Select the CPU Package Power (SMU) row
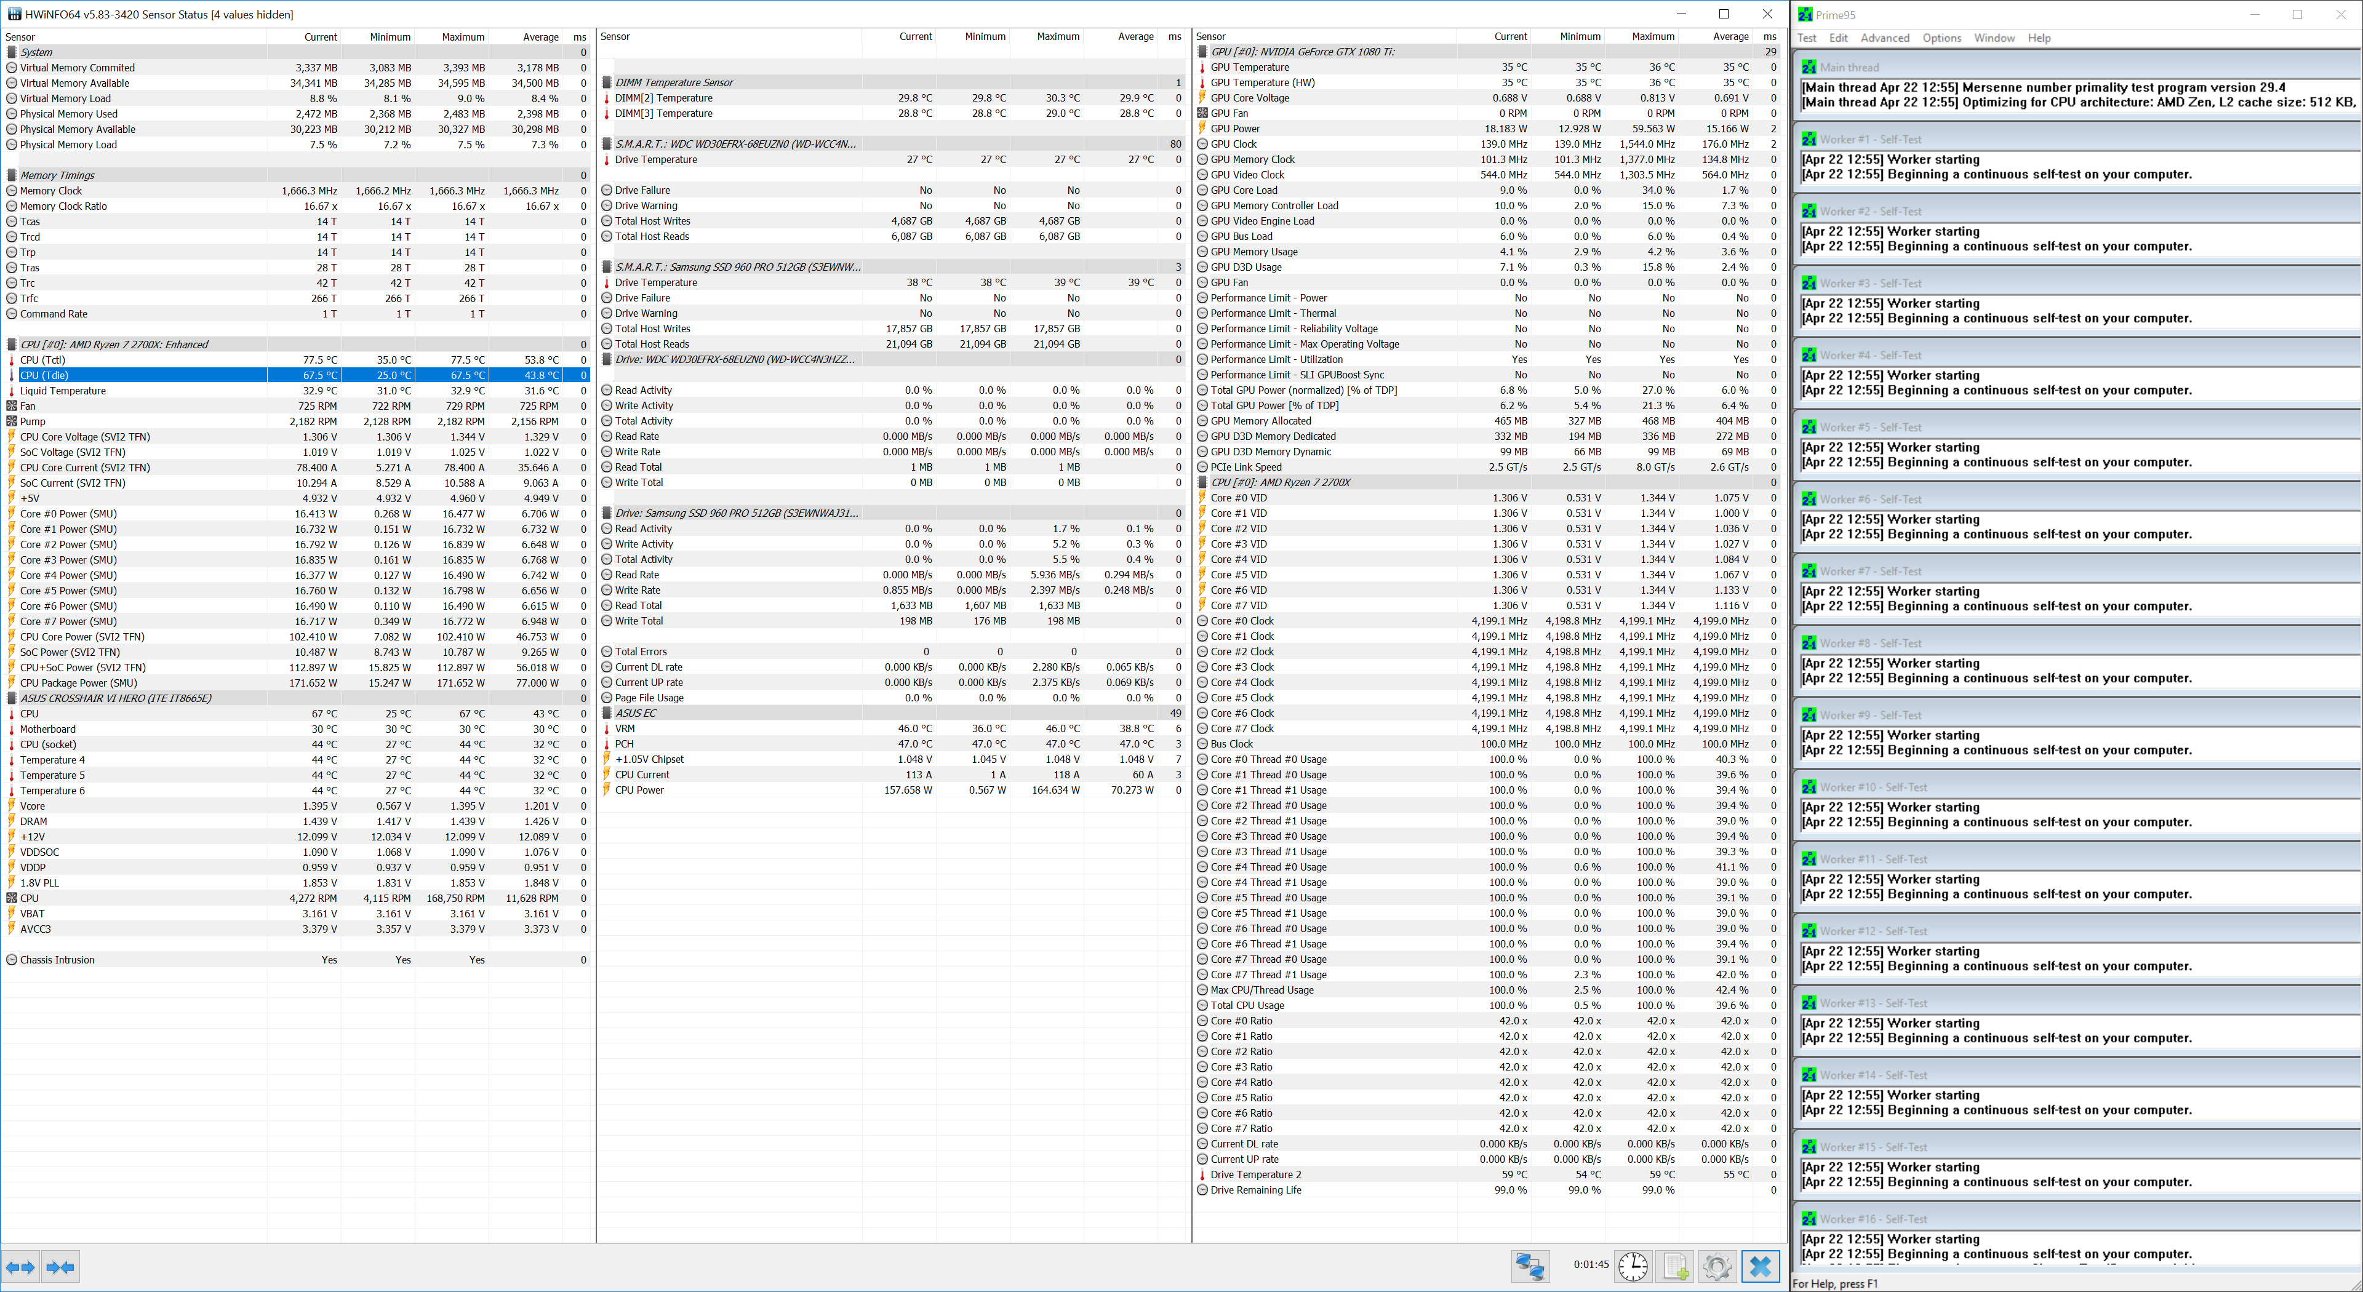Screen dimensions: 2363x1292 (78, 682)
